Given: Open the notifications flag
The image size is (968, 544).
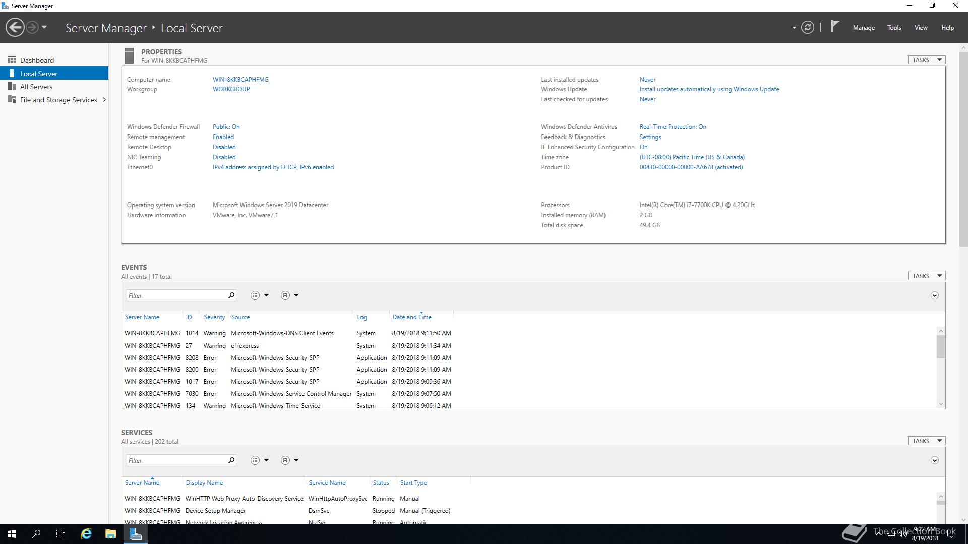Looking at the screenshot, I should coord(835,27).
